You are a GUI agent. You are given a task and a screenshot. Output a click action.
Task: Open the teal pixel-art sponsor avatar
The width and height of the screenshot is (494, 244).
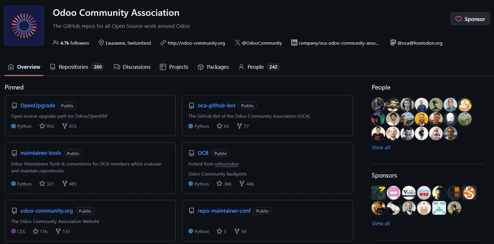pos(439,208)
